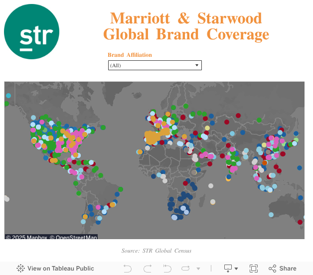Click the Redo arrow icon

tap(148, 269)
